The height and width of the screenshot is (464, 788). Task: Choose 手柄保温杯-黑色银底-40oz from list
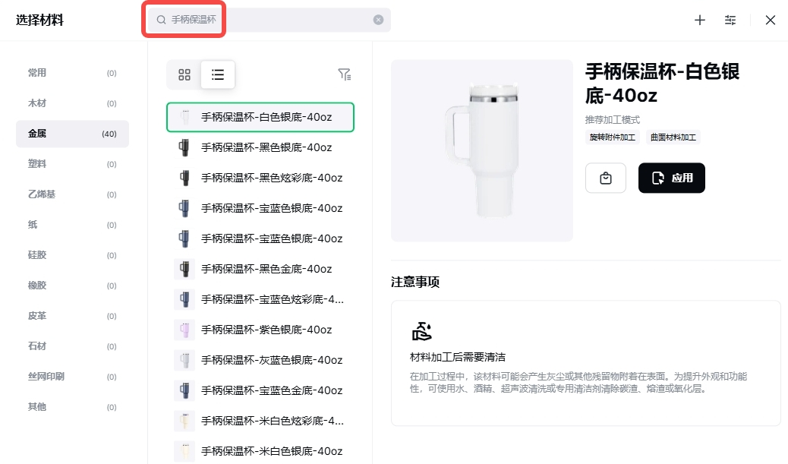pyautogui.click(x=266, y=147)
